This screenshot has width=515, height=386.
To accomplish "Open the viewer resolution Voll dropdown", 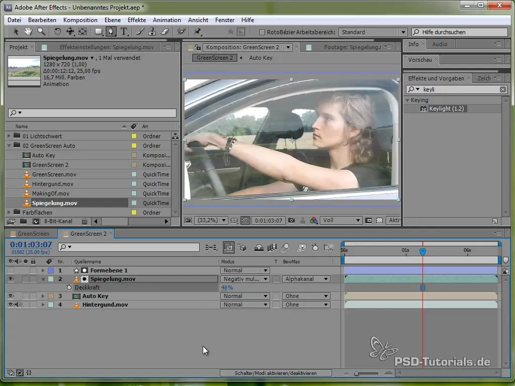I will (x=341, y=221).
